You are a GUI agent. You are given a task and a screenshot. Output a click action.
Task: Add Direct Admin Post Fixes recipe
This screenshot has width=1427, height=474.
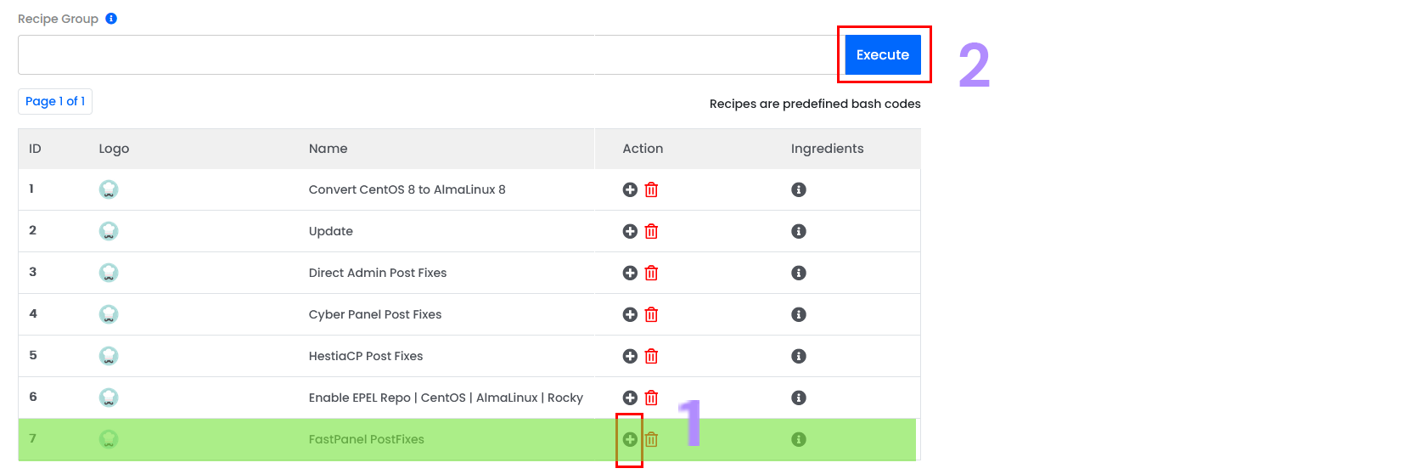pyautogui.click(x=630, y=273)
